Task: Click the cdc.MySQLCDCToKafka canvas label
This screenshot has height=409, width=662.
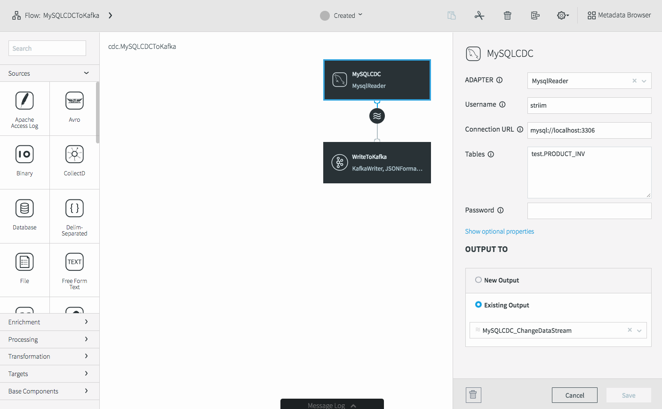Action: click(142, 47)
